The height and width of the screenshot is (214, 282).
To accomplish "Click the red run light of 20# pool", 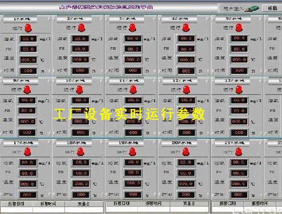I will 186,152.
